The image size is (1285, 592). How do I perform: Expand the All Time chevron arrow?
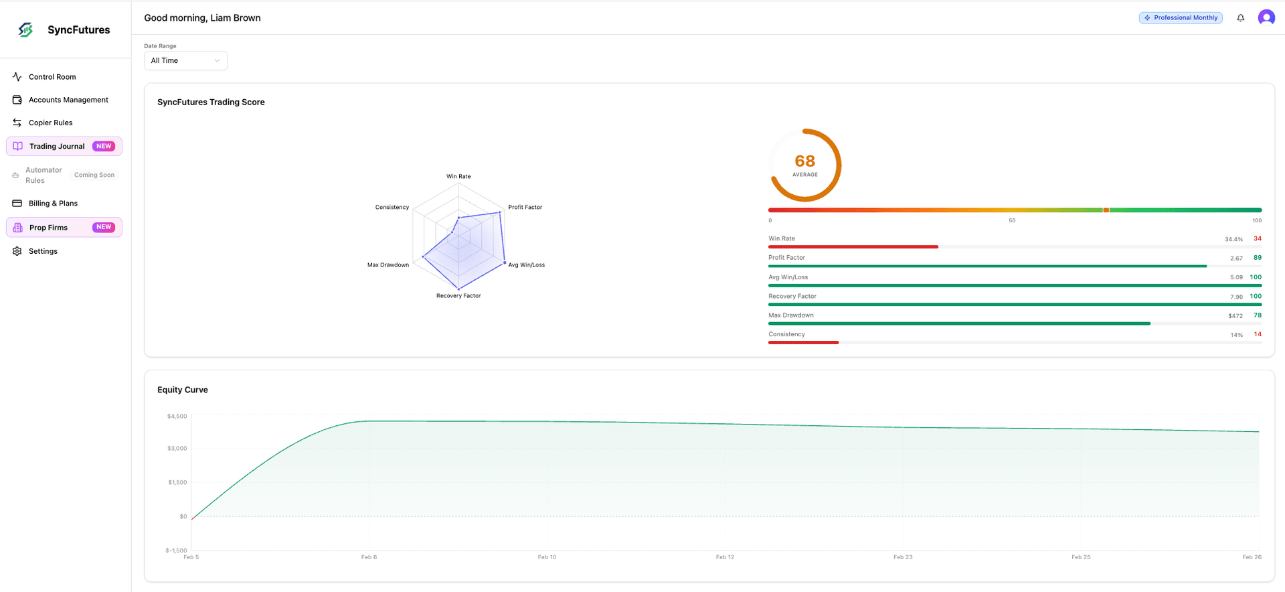point(217,61)
